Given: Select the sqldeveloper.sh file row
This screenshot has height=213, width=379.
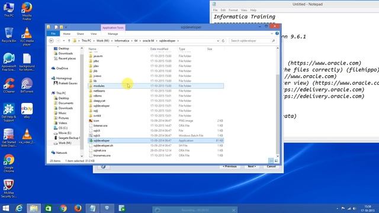Looking at the screenshot, I should point(156,146).
